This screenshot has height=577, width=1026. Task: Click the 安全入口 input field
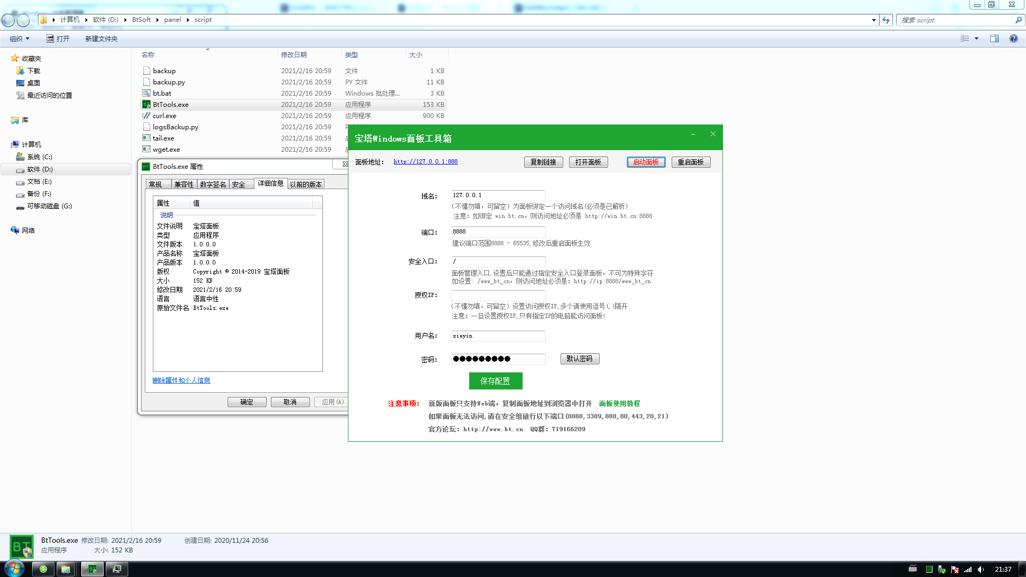coord(498,262)
